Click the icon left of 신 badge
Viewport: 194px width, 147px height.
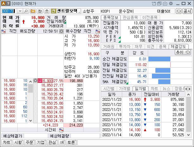47,11
